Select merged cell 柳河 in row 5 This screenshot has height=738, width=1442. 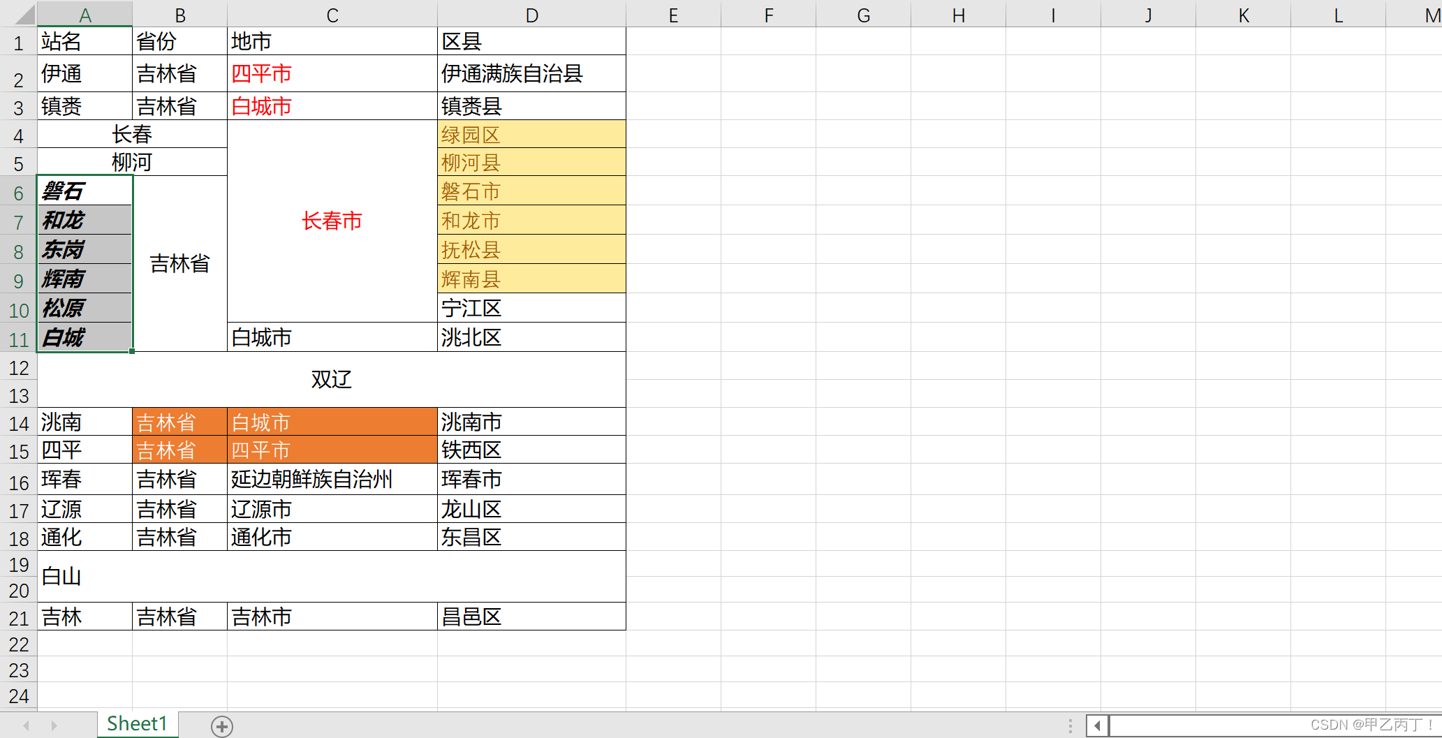click(133, 162)
